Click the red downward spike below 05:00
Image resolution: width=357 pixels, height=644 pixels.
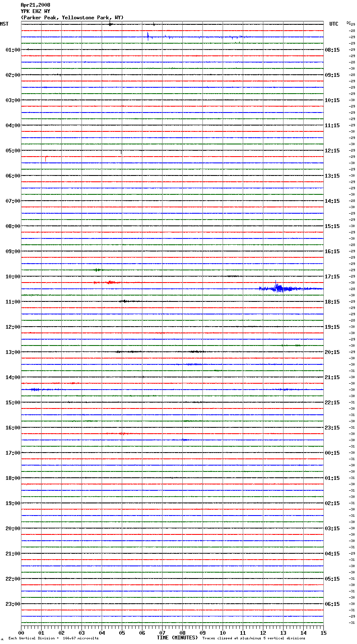45,159
